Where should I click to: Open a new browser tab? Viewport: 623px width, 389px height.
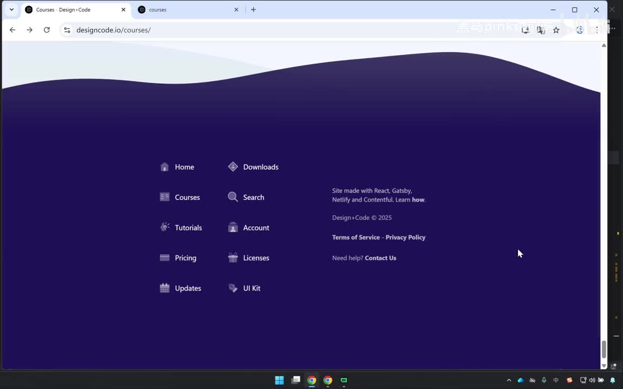coord(254,10)
